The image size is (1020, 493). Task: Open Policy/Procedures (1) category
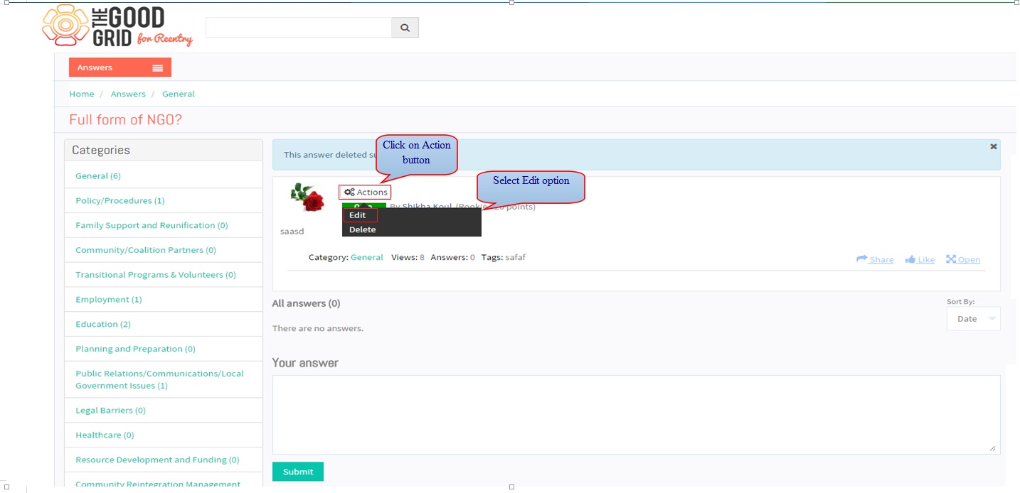click(x=120, y=200)
